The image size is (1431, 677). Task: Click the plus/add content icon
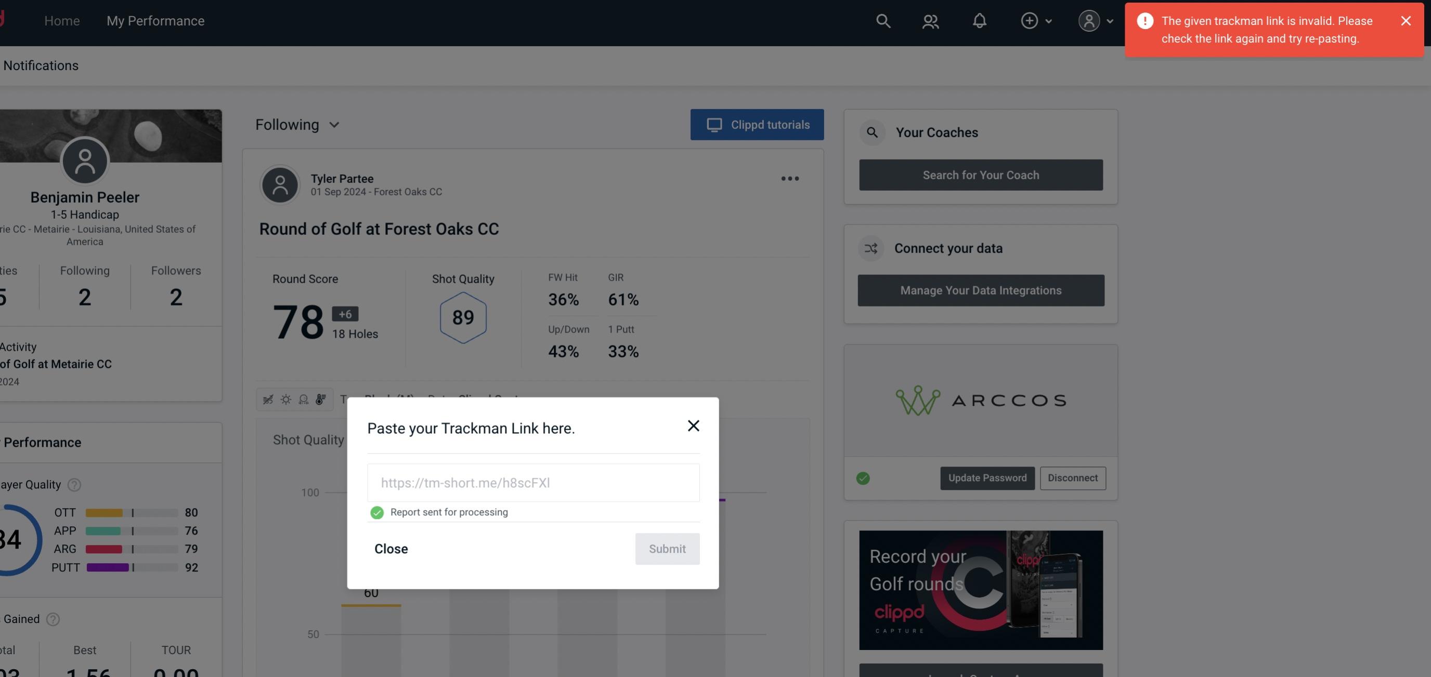click(x=1030, y=20)
